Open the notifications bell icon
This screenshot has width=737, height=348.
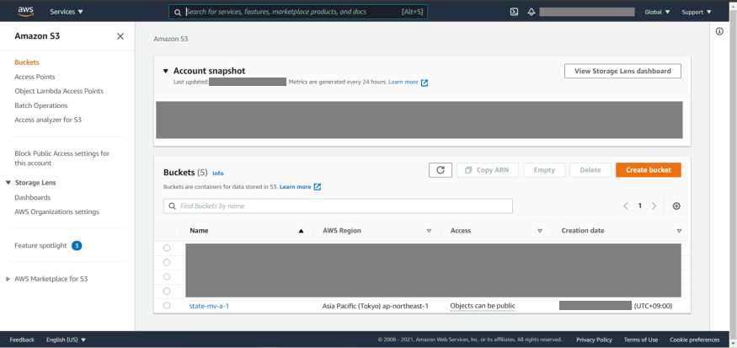point(531,12)
